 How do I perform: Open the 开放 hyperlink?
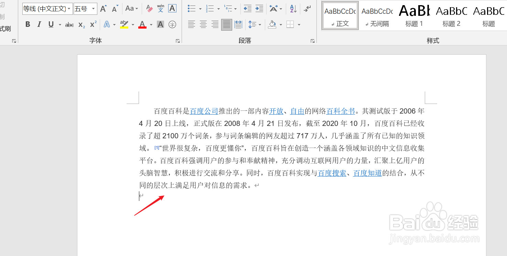[276, 111]
